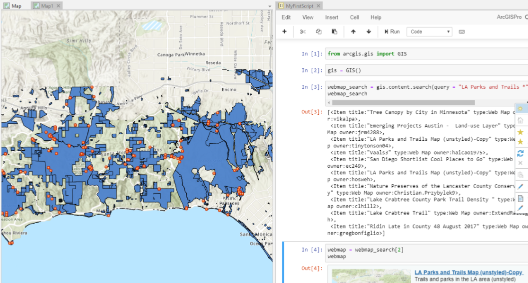Click into the gis = GIS() cell

pos(425,70)
